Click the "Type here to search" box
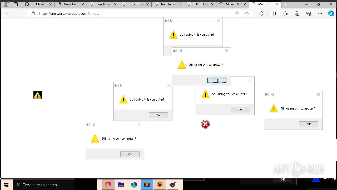The height and width of the screenshot is (190, 337). point(43,185)
